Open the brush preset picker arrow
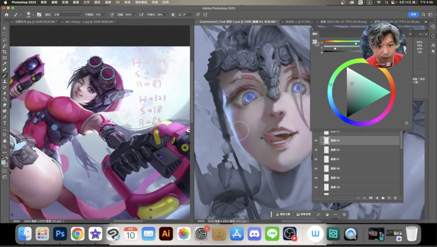437x247 pixels. [33, 15]
